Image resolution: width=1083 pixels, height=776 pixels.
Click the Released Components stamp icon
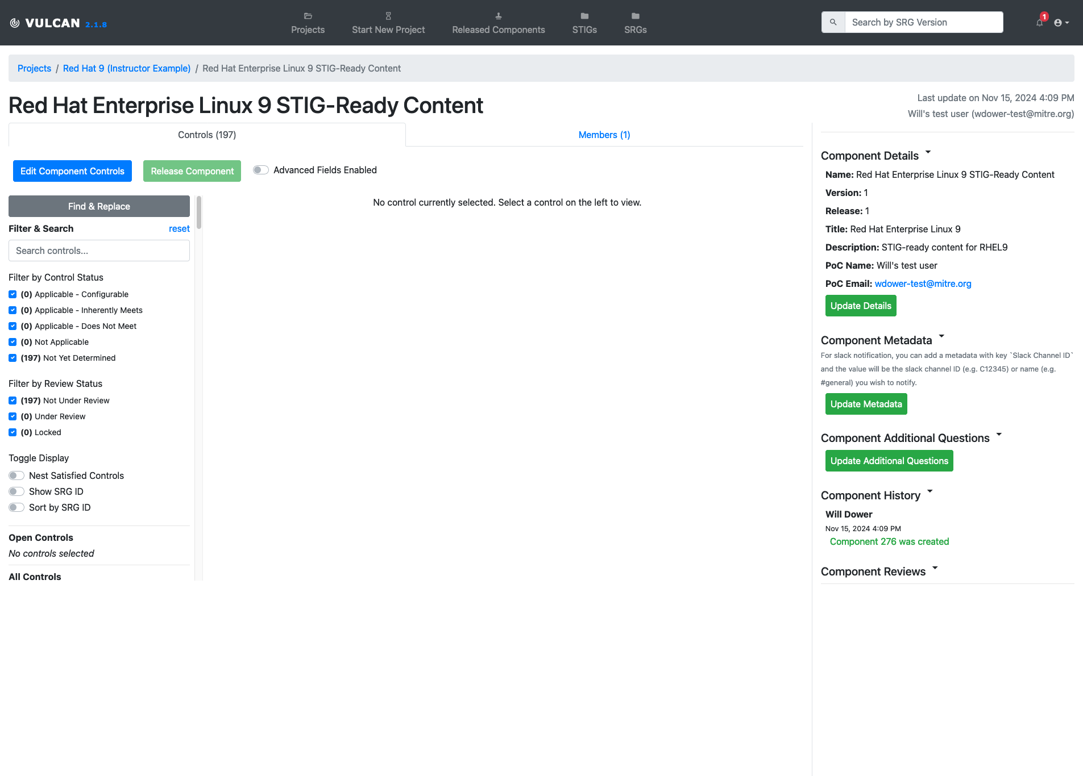[498, 16]
